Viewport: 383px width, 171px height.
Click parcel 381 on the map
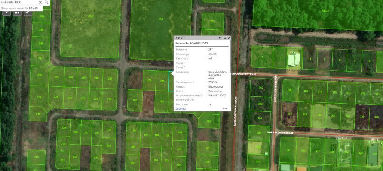click(290, 91)
